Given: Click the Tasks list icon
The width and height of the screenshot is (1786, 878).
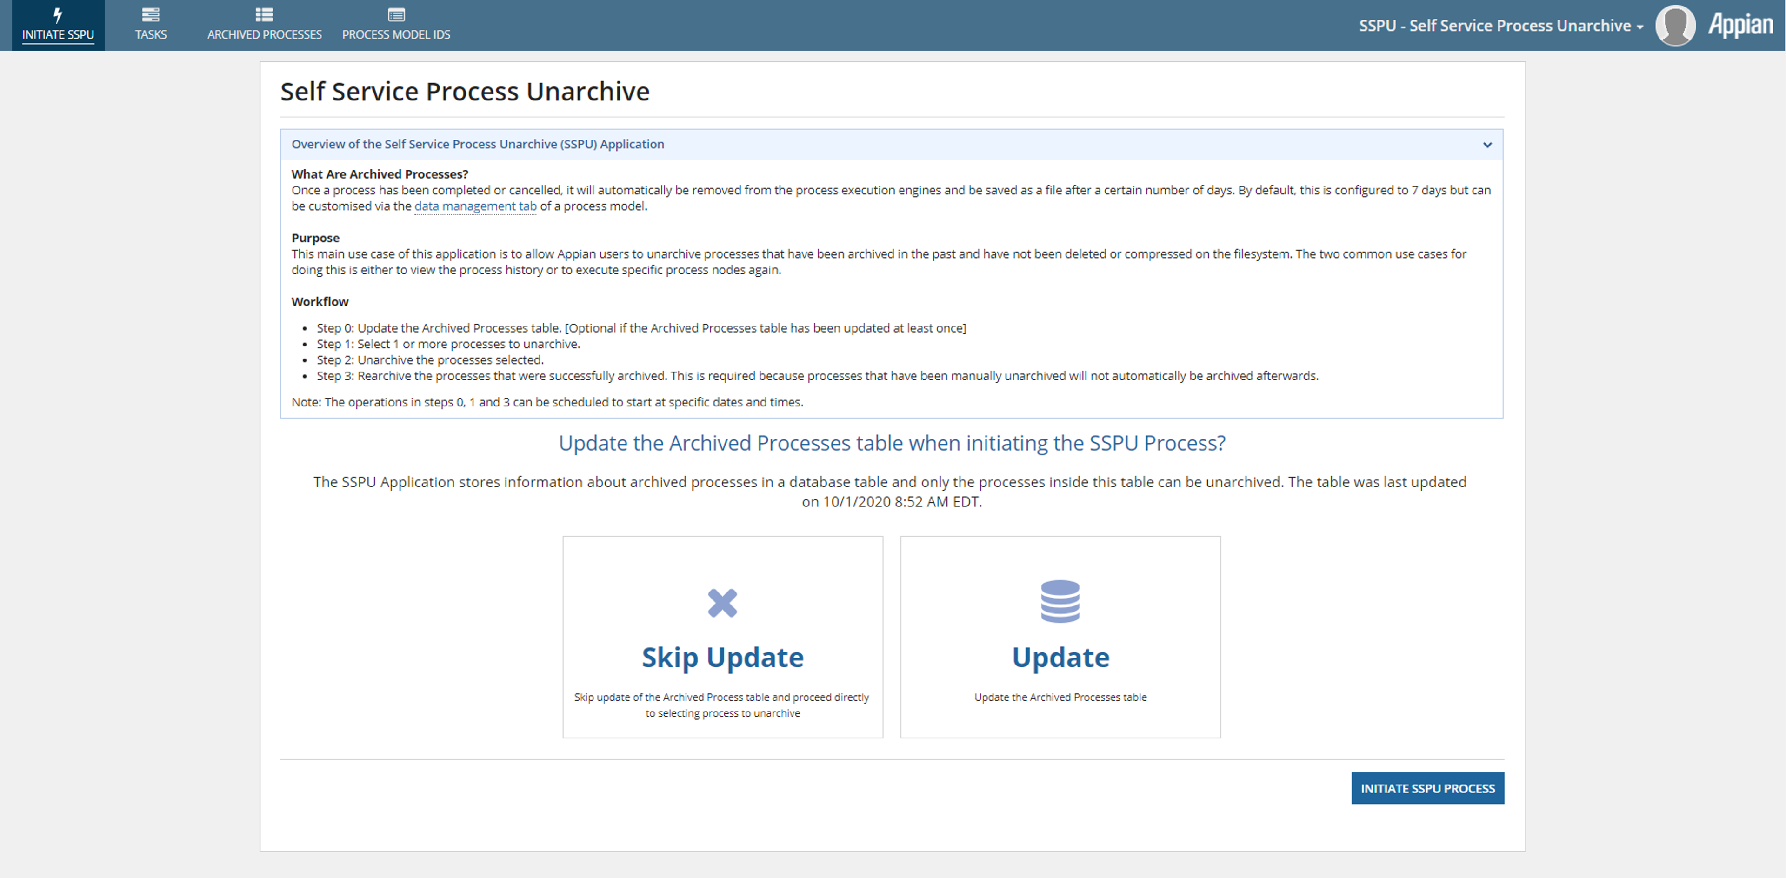Looking at the screenshot, I should (x=150, y=14).
